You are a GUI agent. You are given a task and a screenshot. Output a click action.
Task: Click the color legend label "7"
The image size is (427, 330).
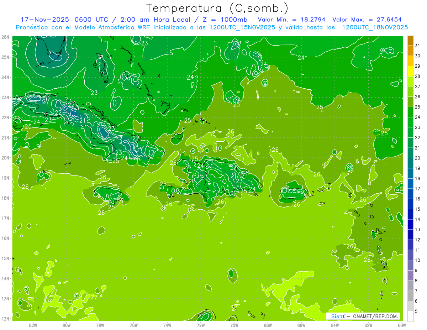(416, 291)
